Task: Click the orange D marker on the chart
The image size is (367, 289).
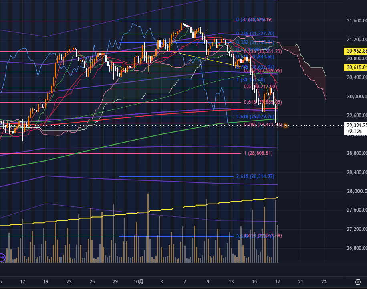Action: pyautogui.click(x=285, y=126)
